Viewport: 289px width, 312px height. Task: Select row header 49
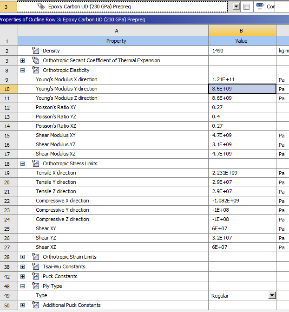(9, 296)
